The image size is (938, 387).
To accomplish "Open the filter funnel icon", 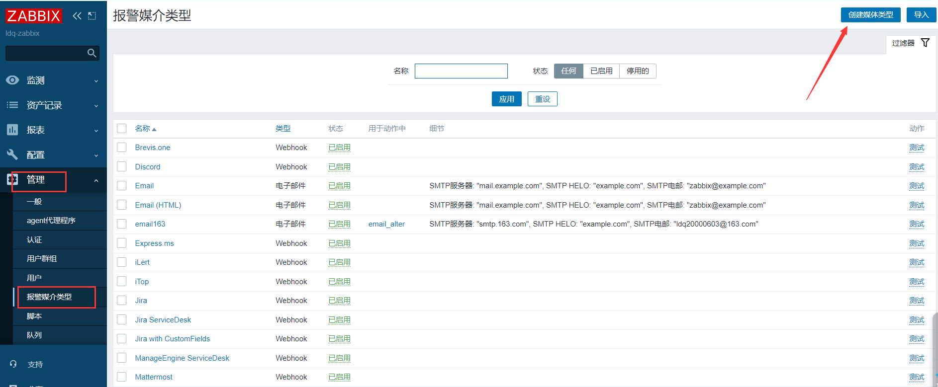I will click(925, 43).
